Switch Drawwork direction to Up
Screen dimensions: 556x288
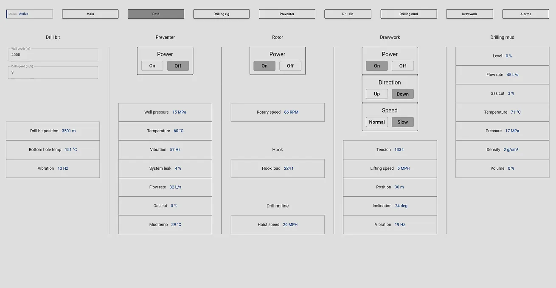[376, 94]
